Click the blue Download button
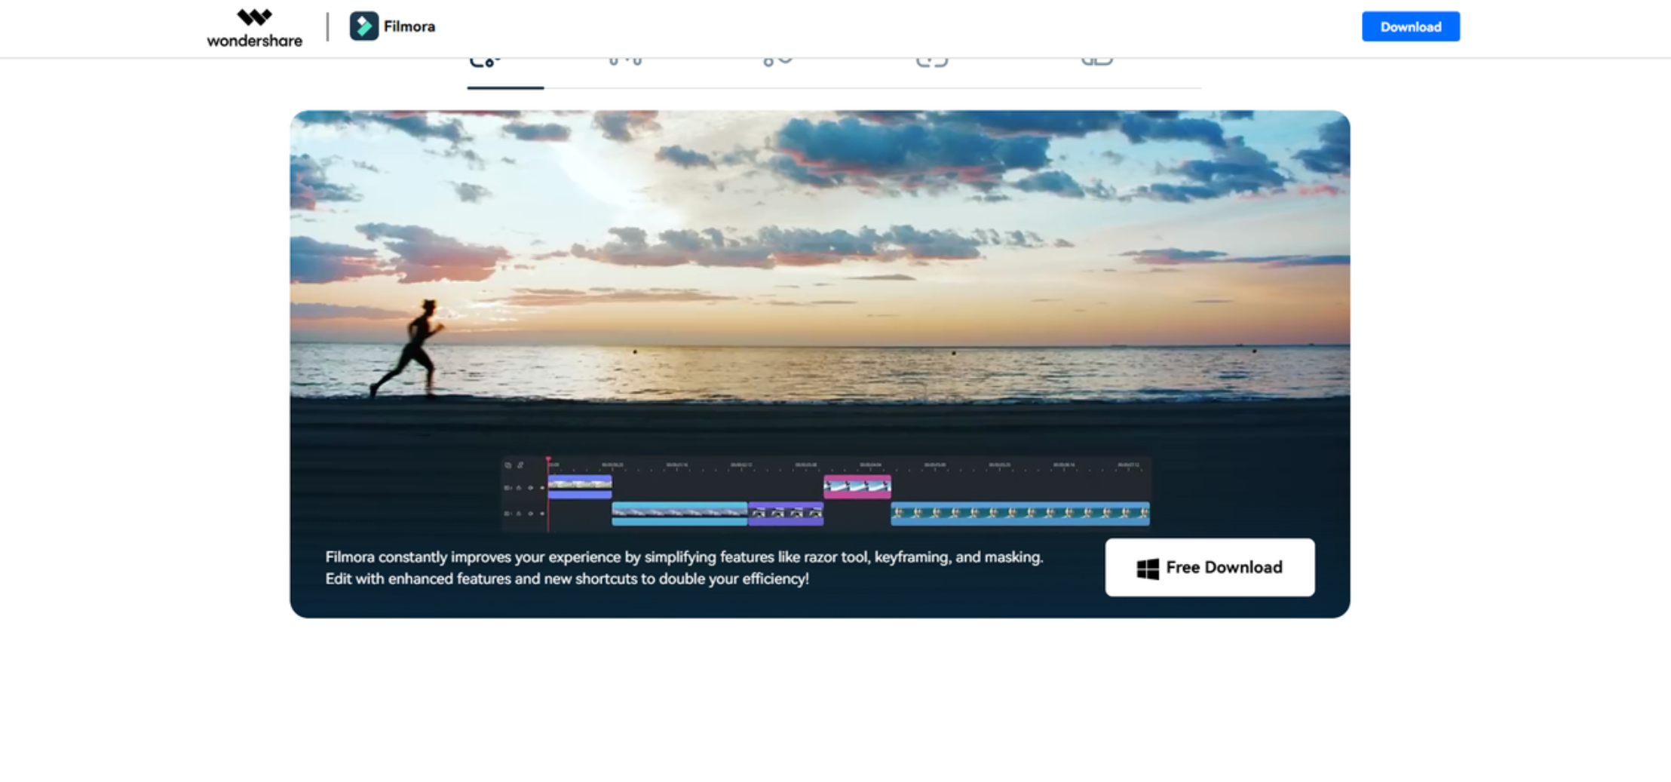This screenshot has height=782, width=1671. pos(1409,26)
